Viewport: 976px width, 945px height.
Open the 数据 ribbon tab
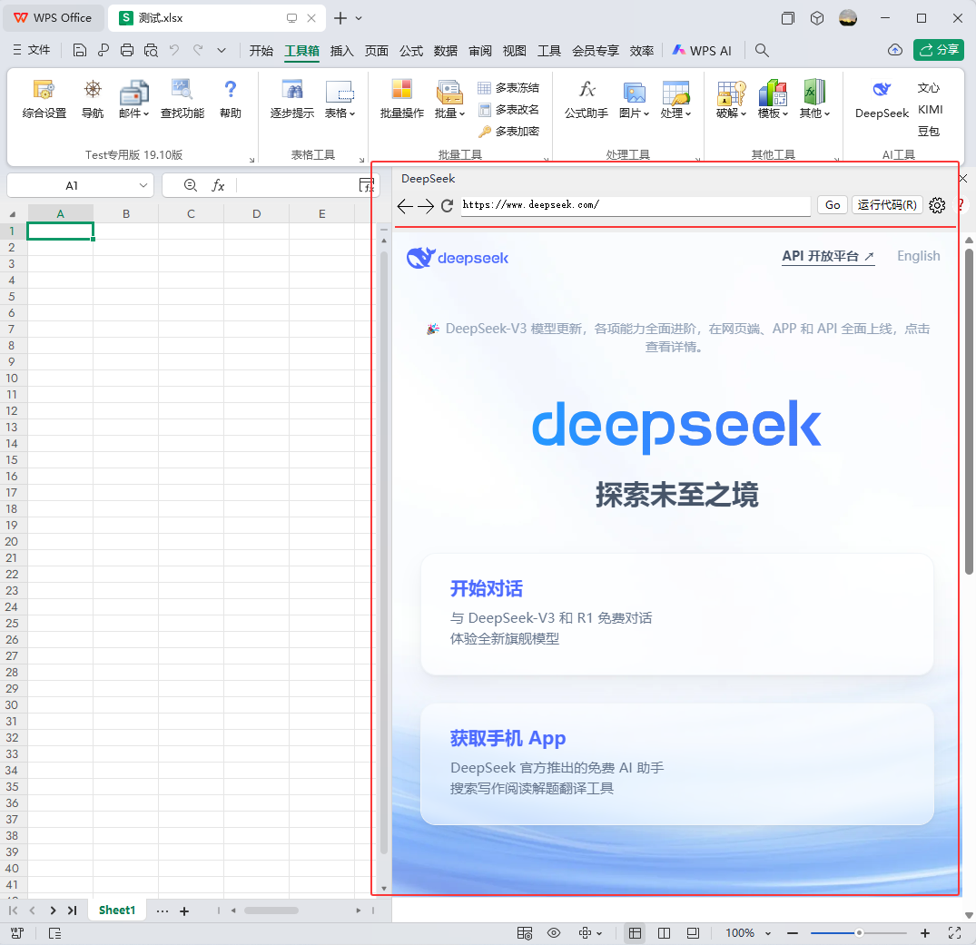446,51
